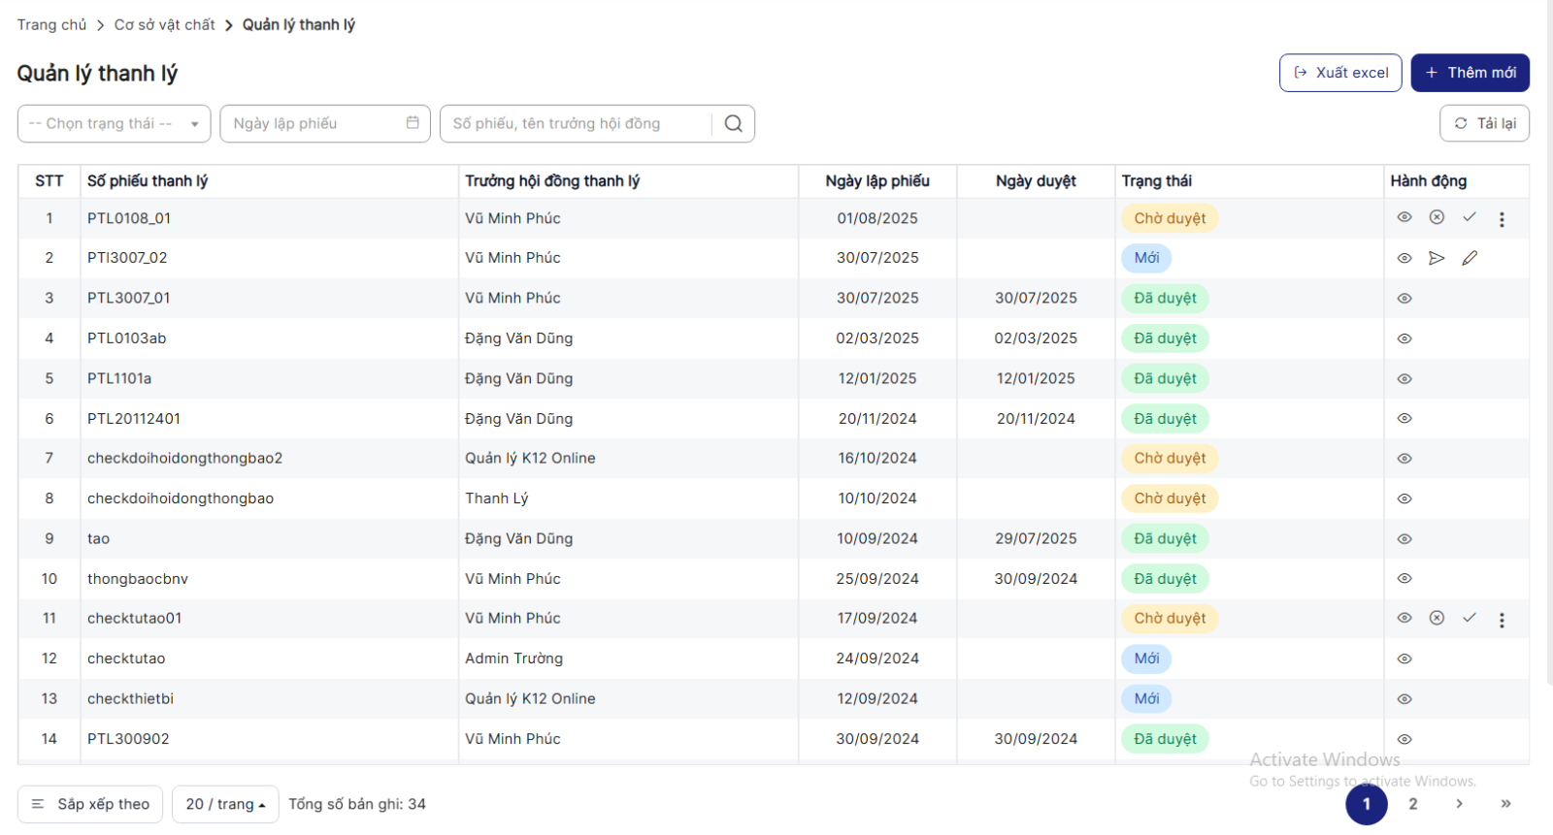Open more options menu for PTL0108_01
Image resolution: width=1553 pixels, height=835 pixels.
[x=1502, y=219]
